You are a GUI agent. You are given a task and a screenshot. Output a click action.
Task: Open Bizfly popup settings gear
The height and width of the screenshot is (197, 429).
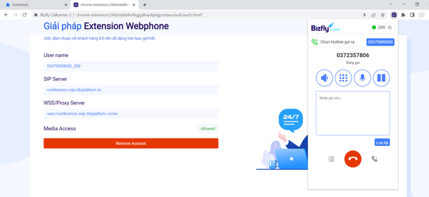pos(389,27)
